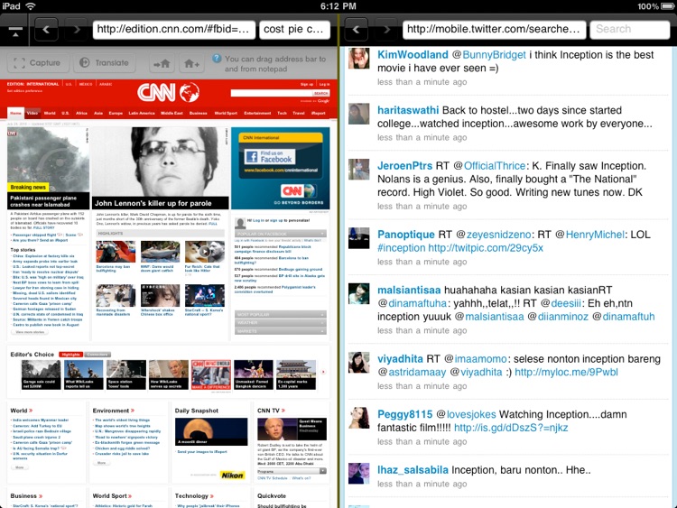Expand the Environment section heading arrows
The height and width of the screenshot is (508, 677).
[x=133, y=411]
